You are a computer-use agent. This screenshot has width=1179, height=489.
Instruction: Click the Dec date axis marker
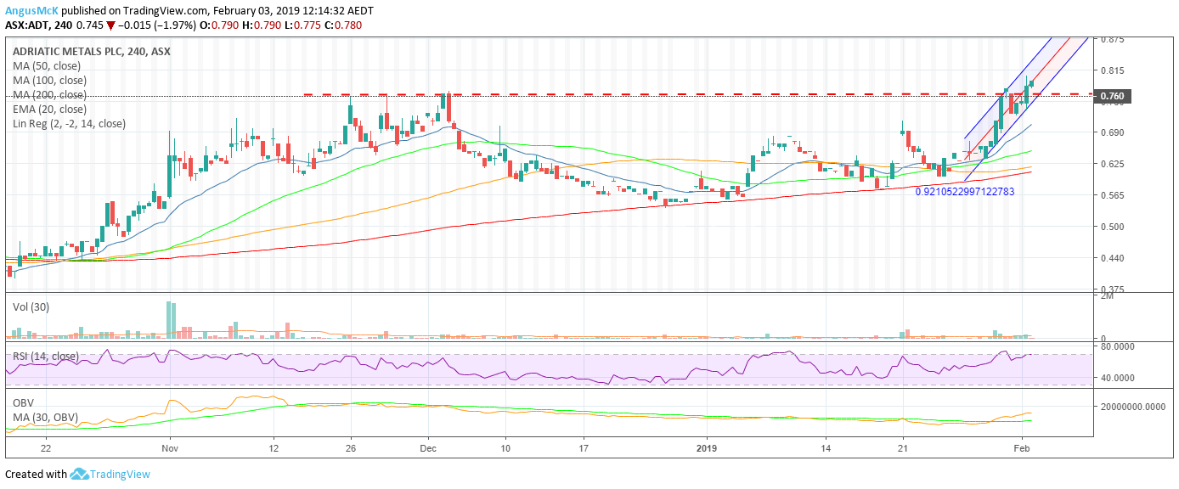tap(428, 447)
